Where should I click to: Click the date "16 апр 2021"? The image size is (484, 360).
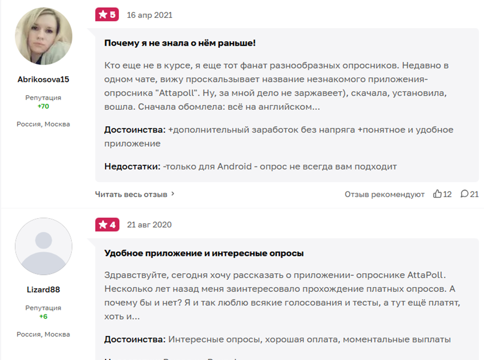coord(149,15)
